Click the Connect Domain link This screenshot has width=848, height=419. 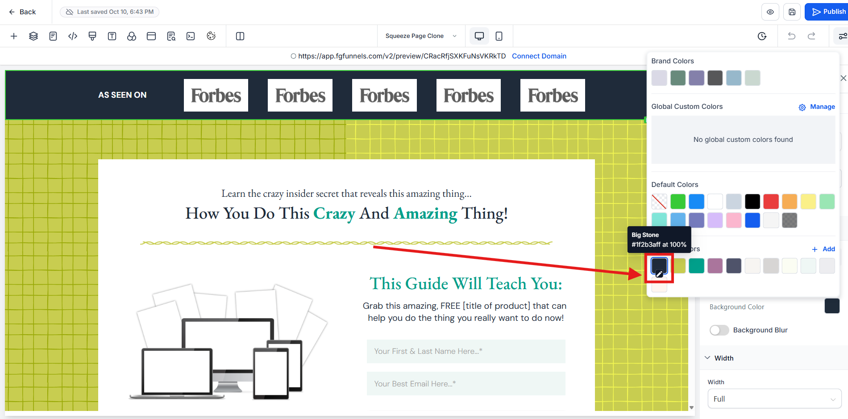(x=539, y=56)
